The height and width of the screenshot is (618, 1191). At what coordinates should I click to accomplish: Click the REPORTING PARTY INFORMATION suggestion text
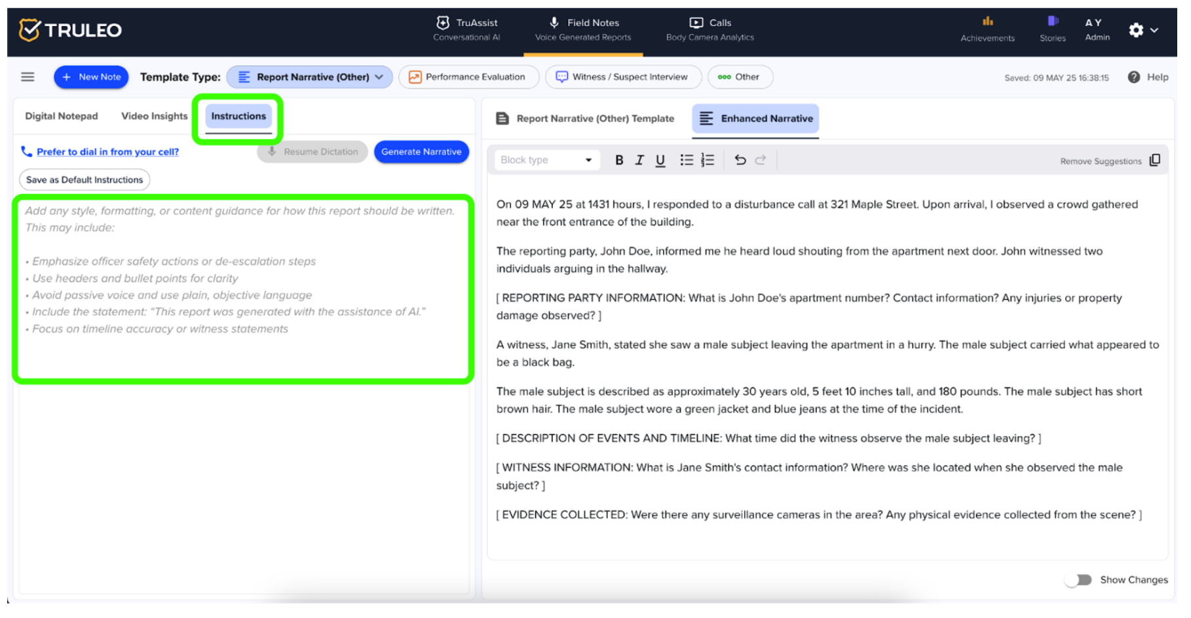click(x=809, y=307)
